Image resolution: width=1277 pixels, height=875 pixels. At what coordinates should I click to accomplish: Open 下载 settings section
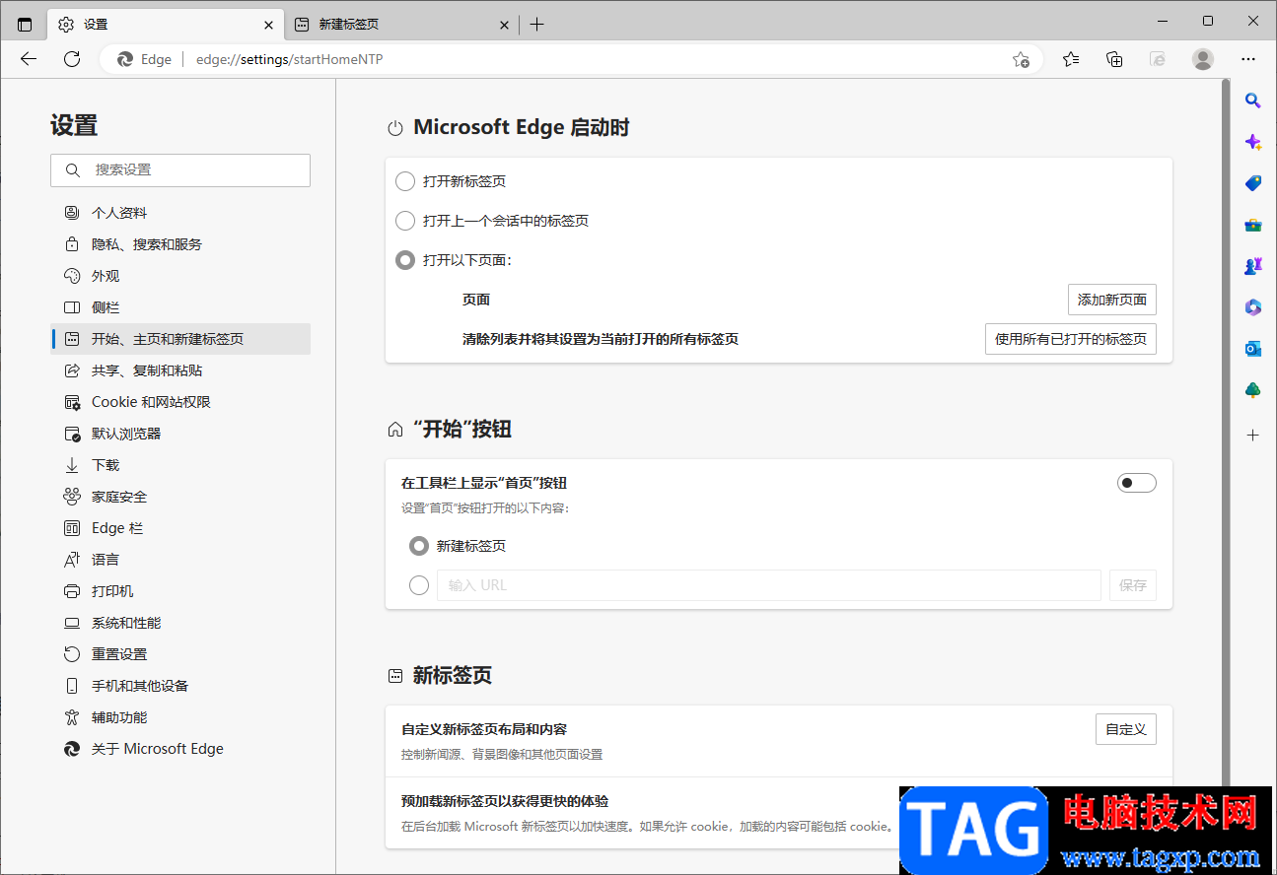(180, 465)
